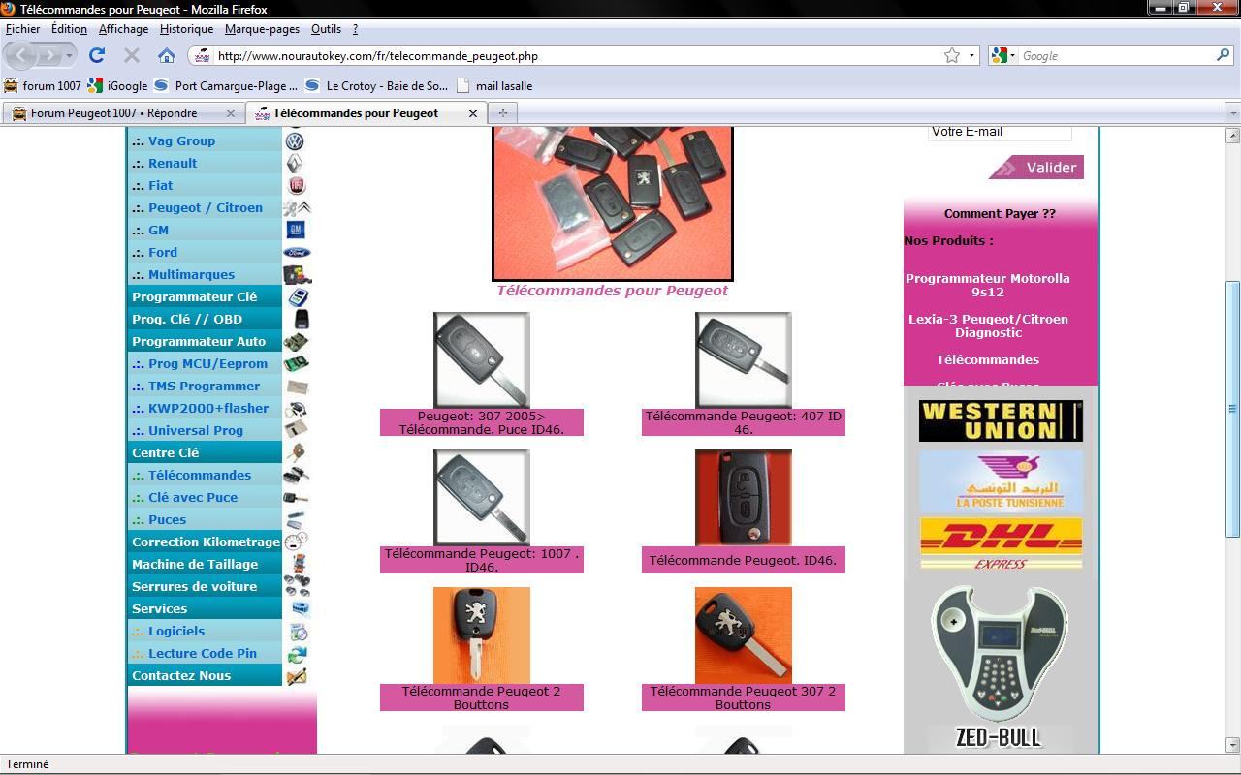Click the Renault logo icon
Viewport: 1241px width, 775px height.
[295, 163]
